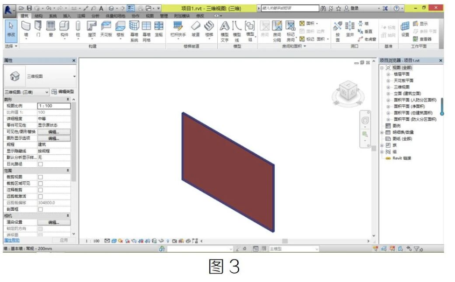Select the 标记房间 tag room tool
The image size is (455, 282).
click(x=291, y=31)
